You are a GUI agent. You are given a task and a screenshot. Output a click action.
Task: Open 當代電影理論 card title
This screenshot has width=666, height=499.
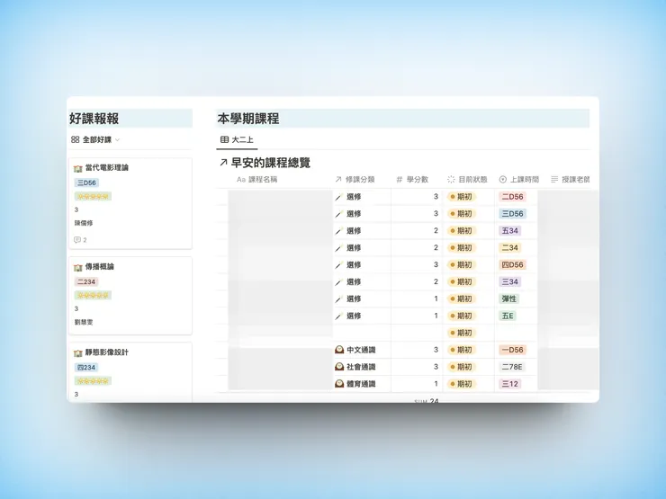(106, 167)
